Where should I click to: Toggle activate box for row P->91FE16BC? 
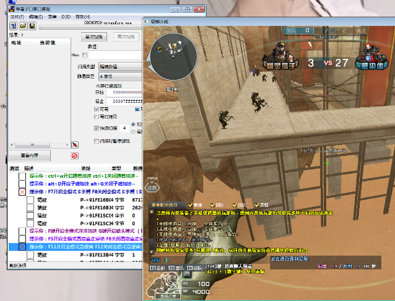(30, 200)
